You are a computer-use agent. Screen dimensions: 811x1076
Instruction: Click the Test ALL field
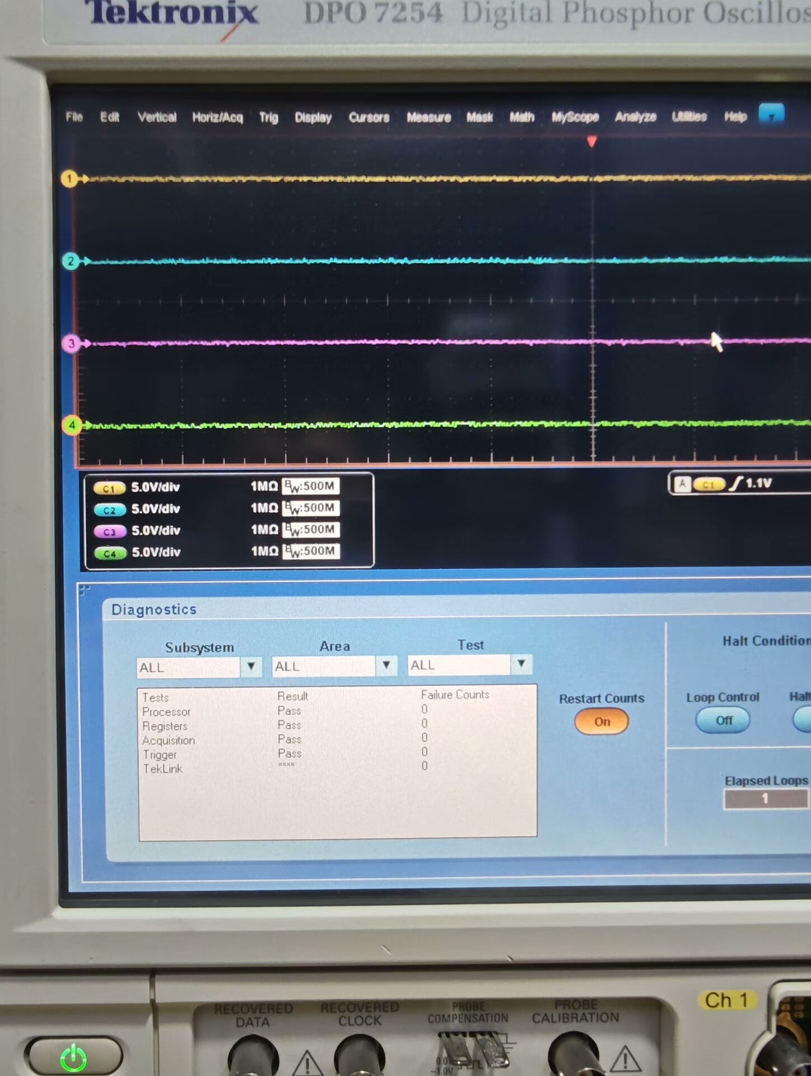[x=459, y=665]
